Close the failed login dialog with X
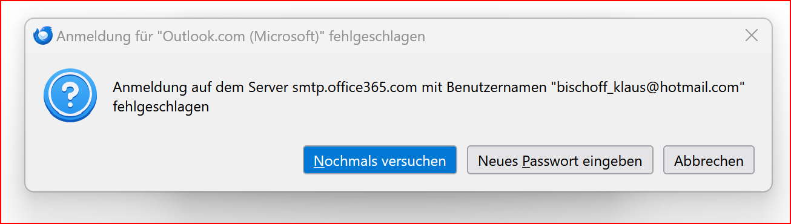791x224 pixels. (x=751, y=36)
